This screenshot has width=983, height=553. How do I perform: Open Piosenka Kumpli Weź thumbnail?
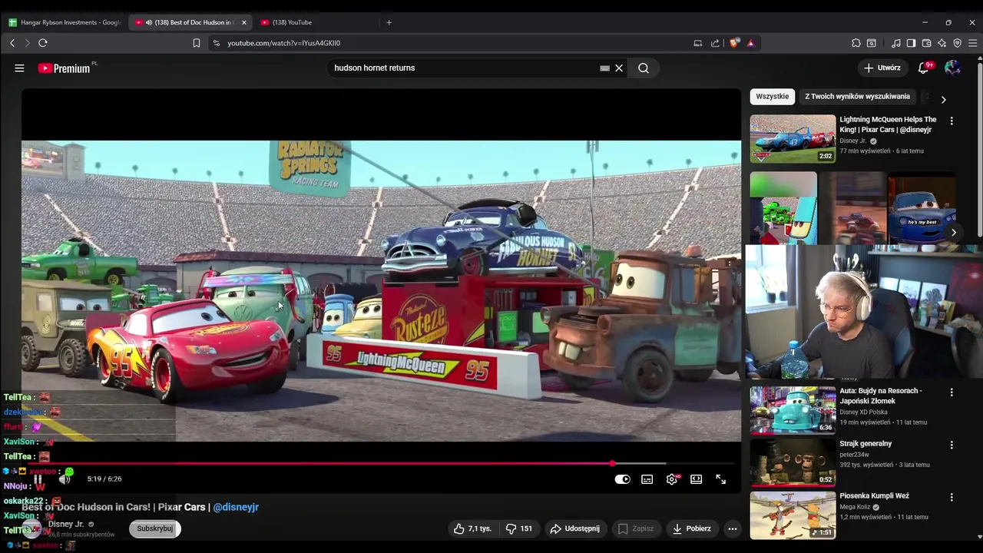pyautogui.click(x=793, y=515)
